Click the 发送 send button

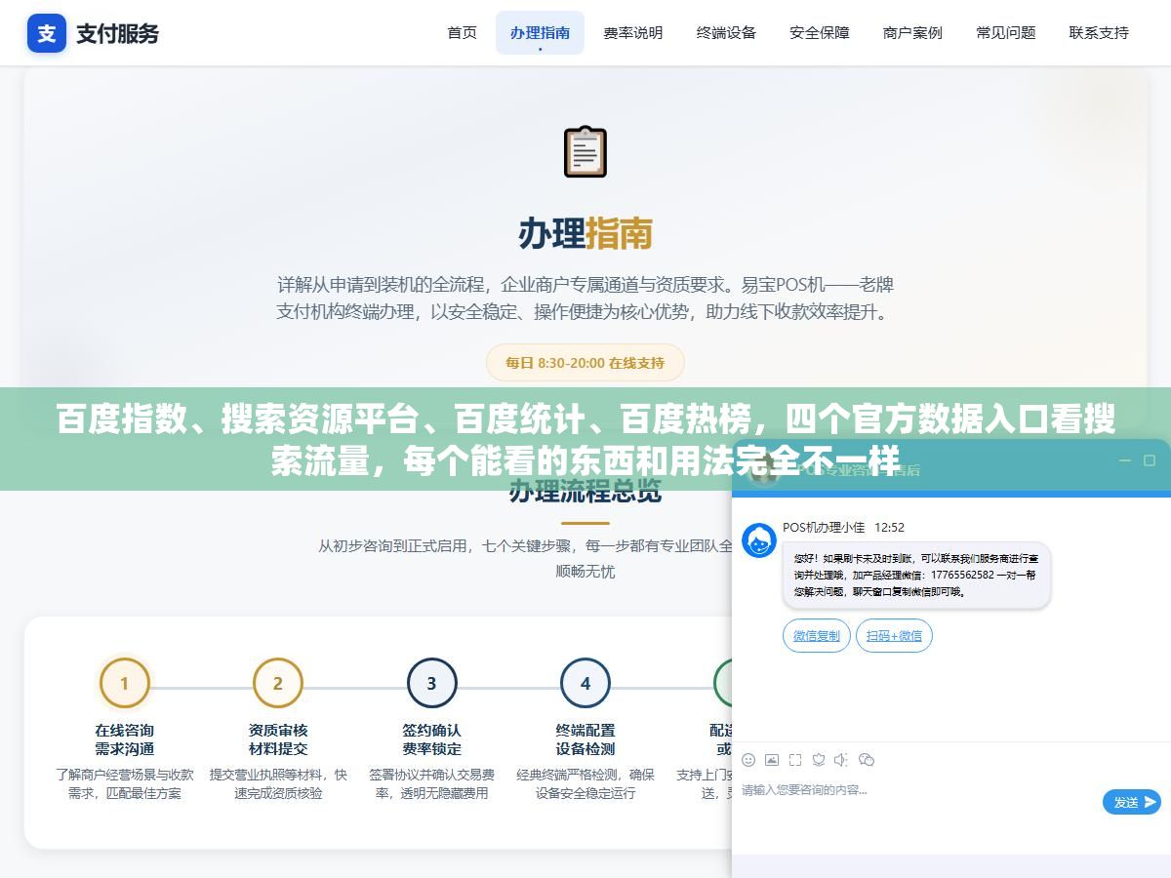click(x=1132, y=802)
